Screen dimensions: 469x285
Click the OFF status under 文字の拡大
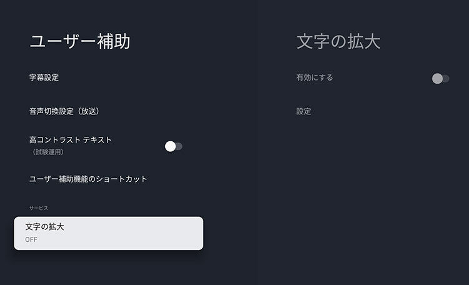click(x=31, y=239)
